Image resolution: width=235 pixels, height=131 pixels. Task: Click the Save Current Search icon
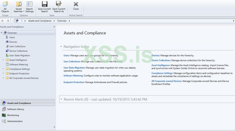coord(45,4)
